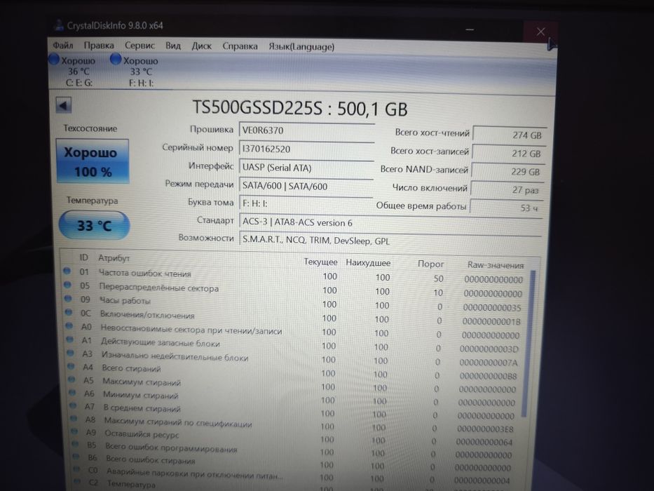Image resolution: width=654 pixels, height=491 pixels.
Task: Click the transfer mode field SATA/600 | SATA/600
Action: coord(306,186)
